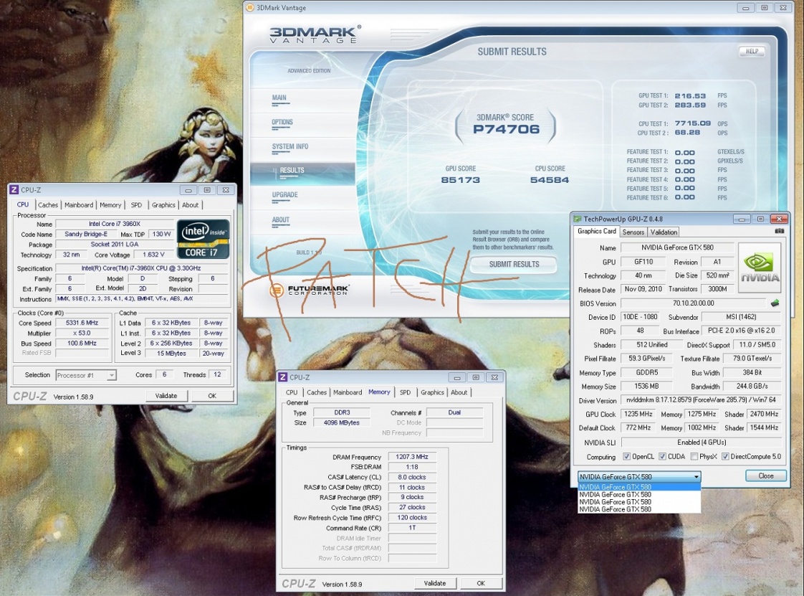Expand the Processor #1 selection dropdown
Screen dimensions: 804x596
point(112,375)
